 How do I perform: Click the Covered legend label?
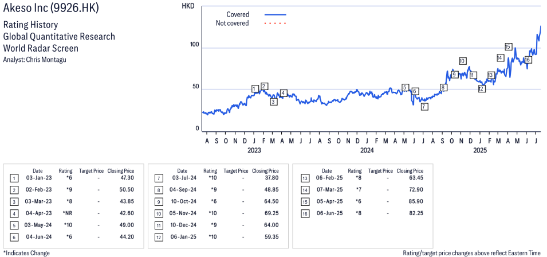click(x=238, y=15)
